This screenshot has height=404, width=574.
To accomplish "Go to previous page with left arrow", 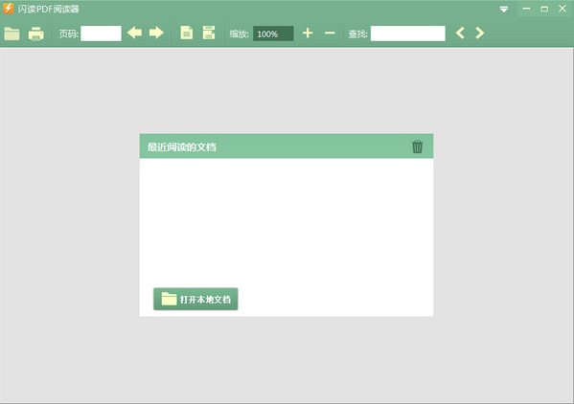I will coord(134,33).
